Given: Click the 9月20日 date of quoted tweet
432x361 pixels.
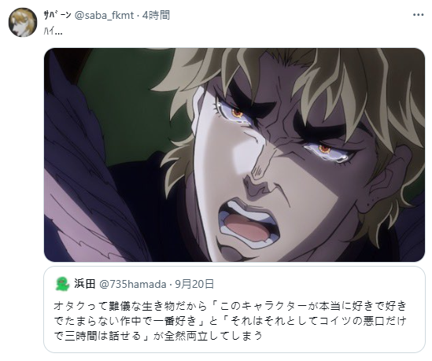Looking at the screenshot, I should click(194, 284).
